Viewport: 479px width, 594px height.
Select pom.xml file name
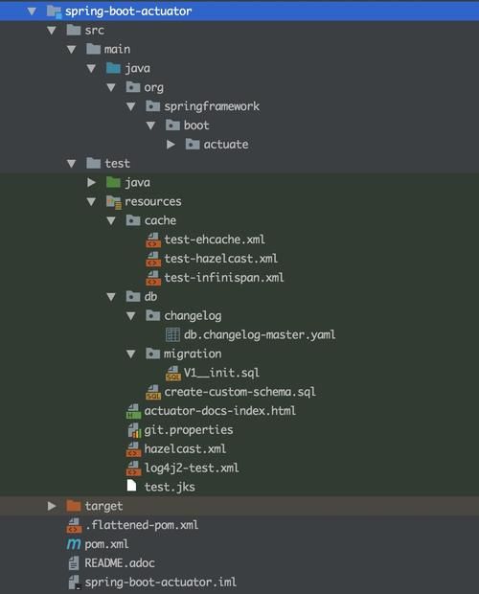click(106, 544)
